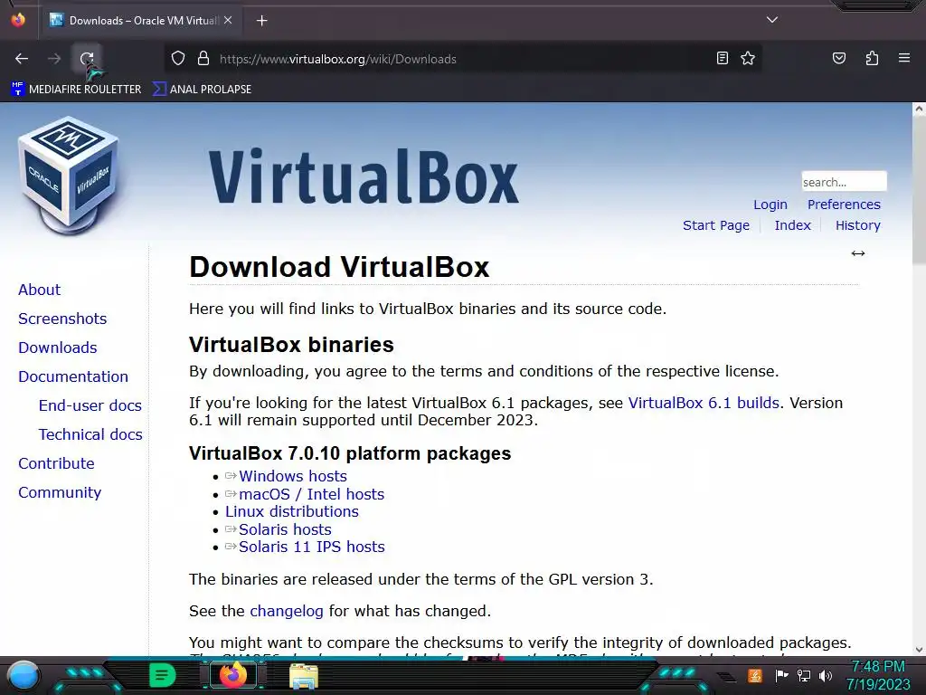The image size is (926, 695).
Task: Open the green notes app in taskbar
Action: click(162, 675)
